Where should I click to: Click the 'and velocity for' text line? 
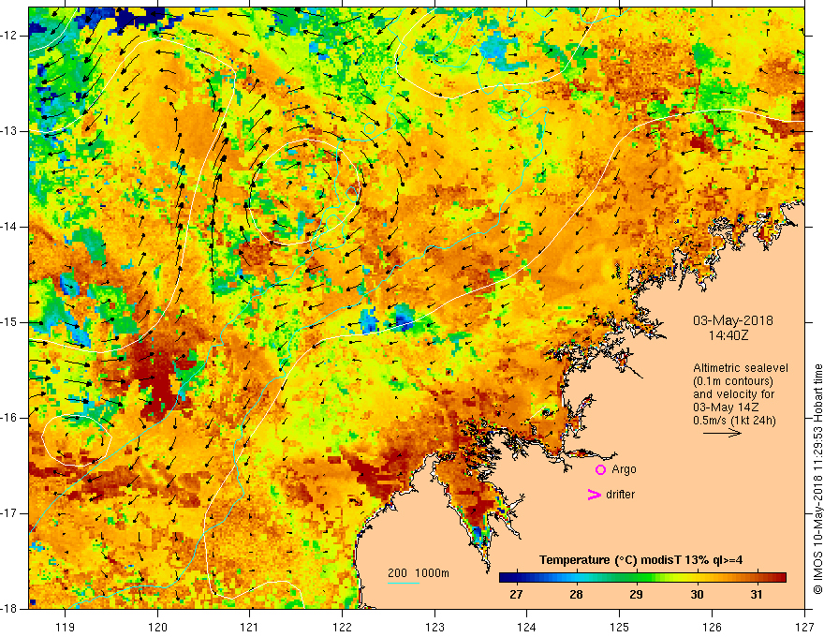[x=733, y=394]
